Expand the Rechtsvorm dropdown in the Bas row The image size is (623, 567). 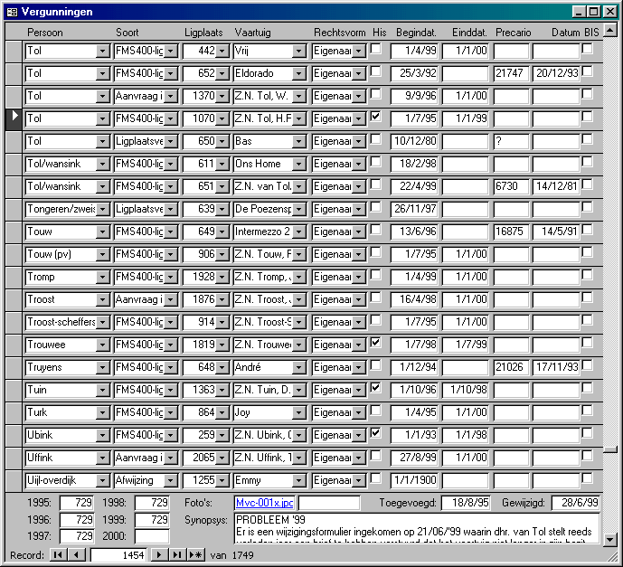tap(358, 141)
